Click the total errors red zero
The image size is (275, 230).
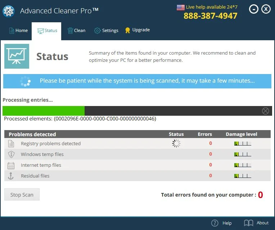pos(261,195)
